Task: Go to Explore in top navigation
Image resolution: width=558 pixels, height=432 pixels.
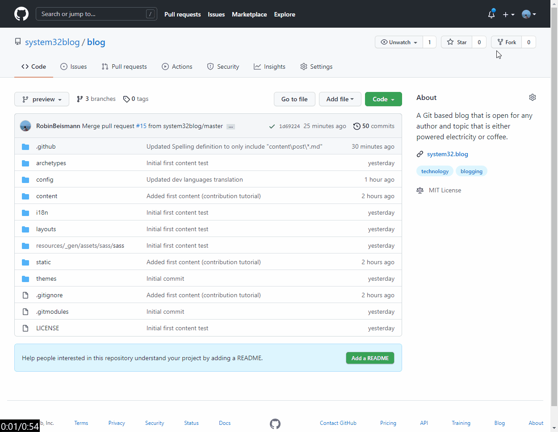Action: coord(285,14)
